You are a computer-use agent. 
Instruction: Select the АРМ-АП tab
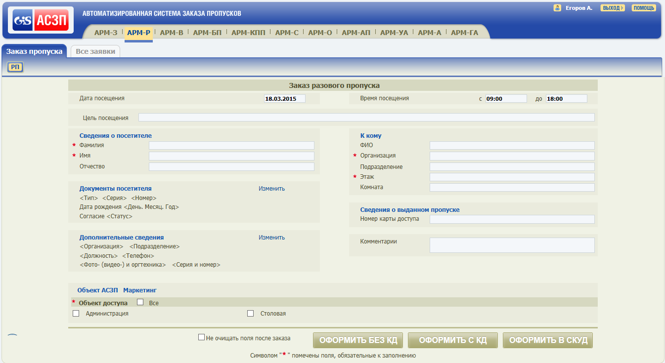pyautogui.click(x=356, y=33)
